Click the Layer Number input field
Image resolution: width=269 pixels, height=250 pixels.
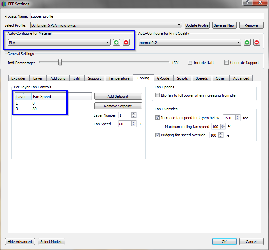click(125, 115)
